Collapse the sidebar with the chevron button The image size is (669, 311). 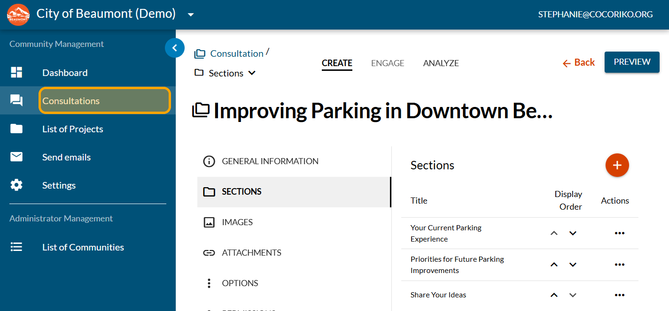point(175,48)
